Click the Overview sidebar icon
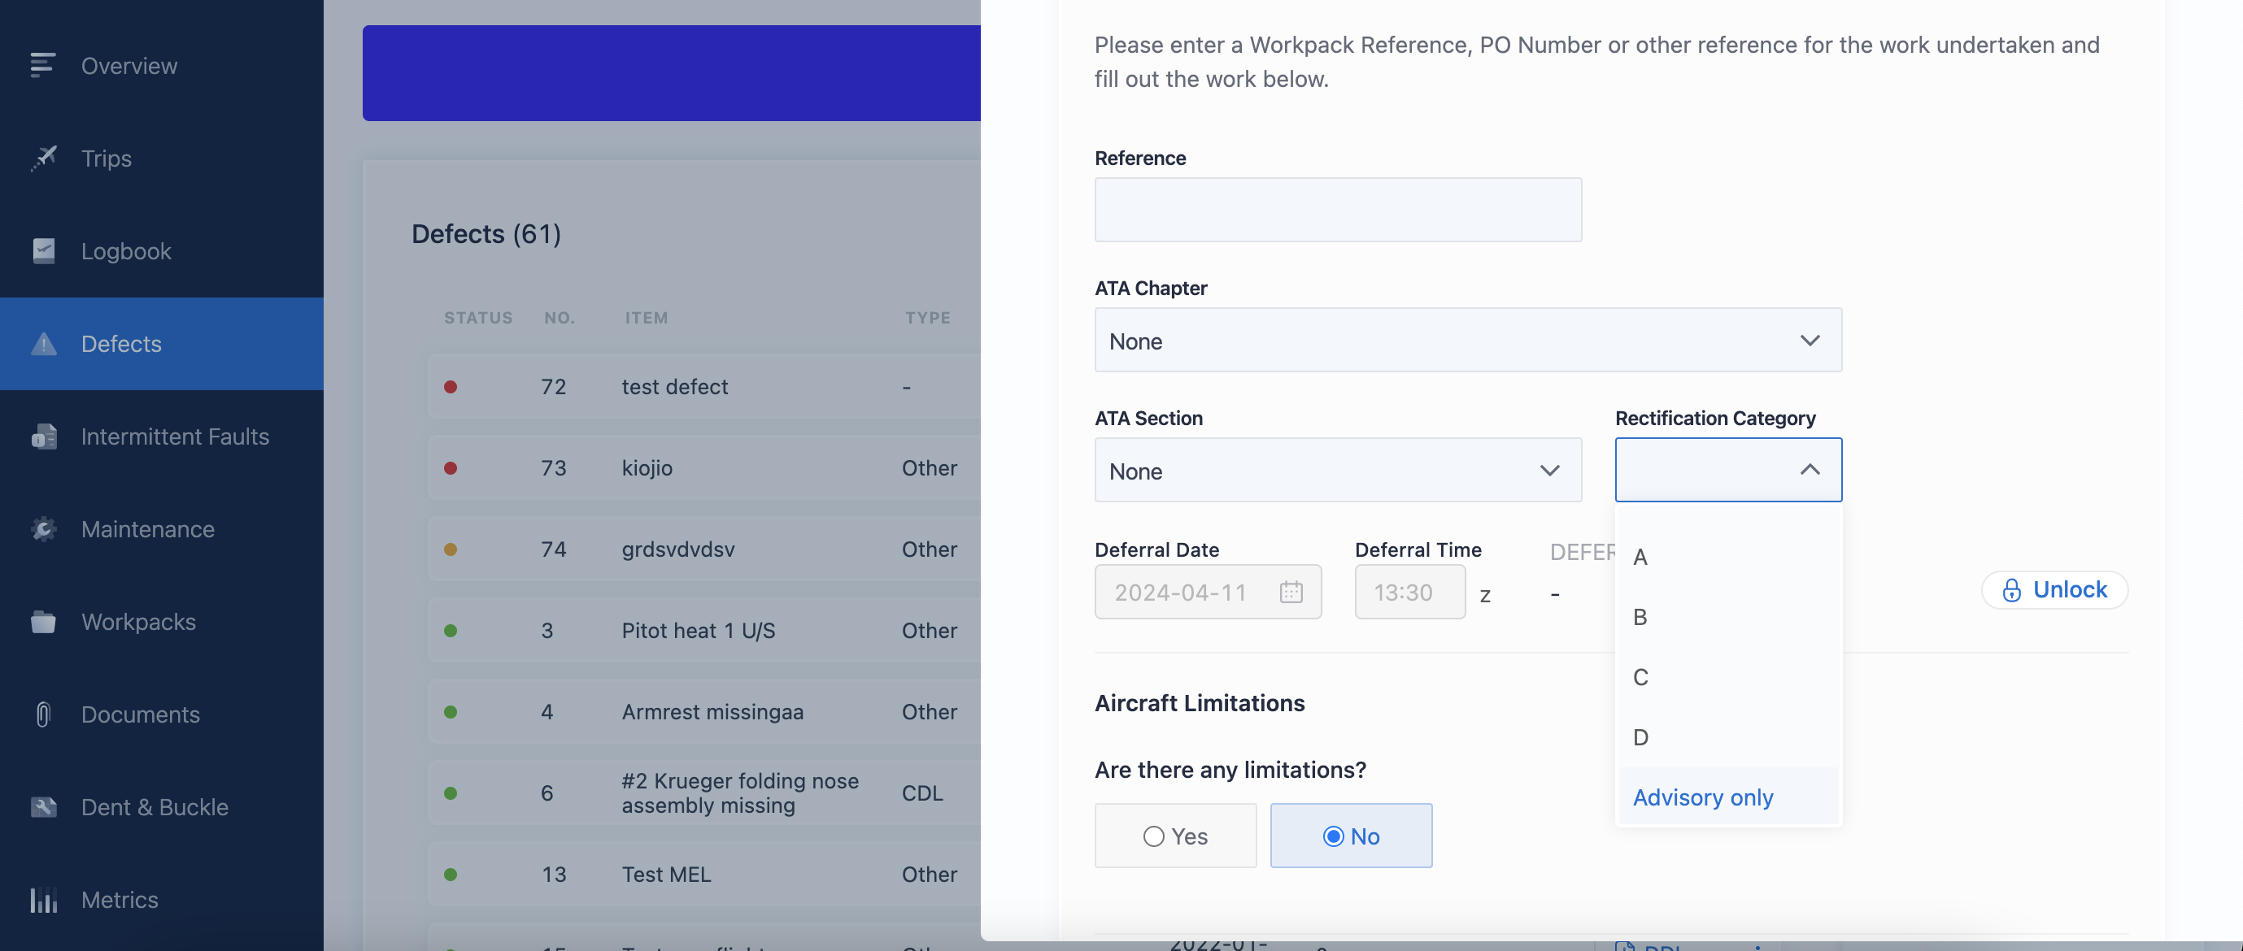 click(x=42, y=65)
